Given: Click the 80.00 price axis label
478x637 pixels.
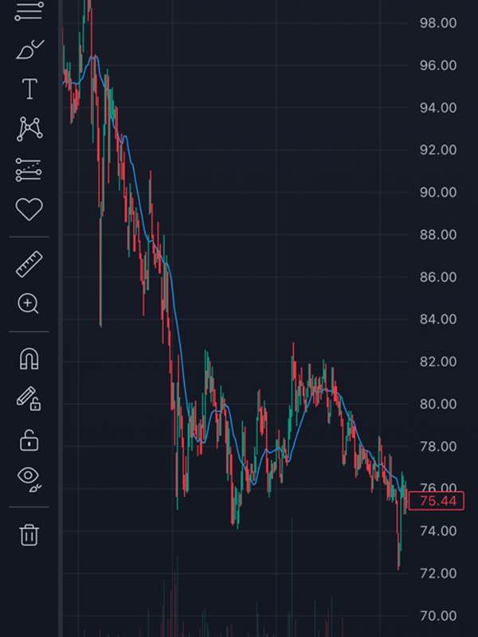Looking at the screenshot, I should pos(438,404).
